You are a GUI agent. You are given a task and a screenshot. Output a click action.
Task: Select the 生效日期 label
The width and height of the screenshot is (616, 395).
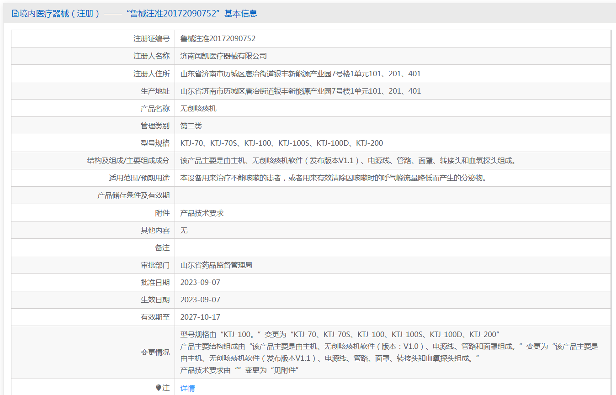click(x=155, y=300)
